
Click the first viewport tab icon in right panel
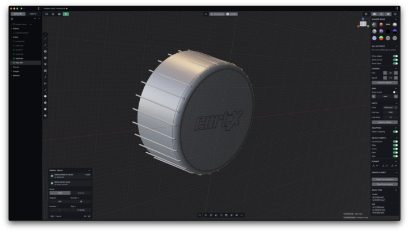(x=374, y=14)
